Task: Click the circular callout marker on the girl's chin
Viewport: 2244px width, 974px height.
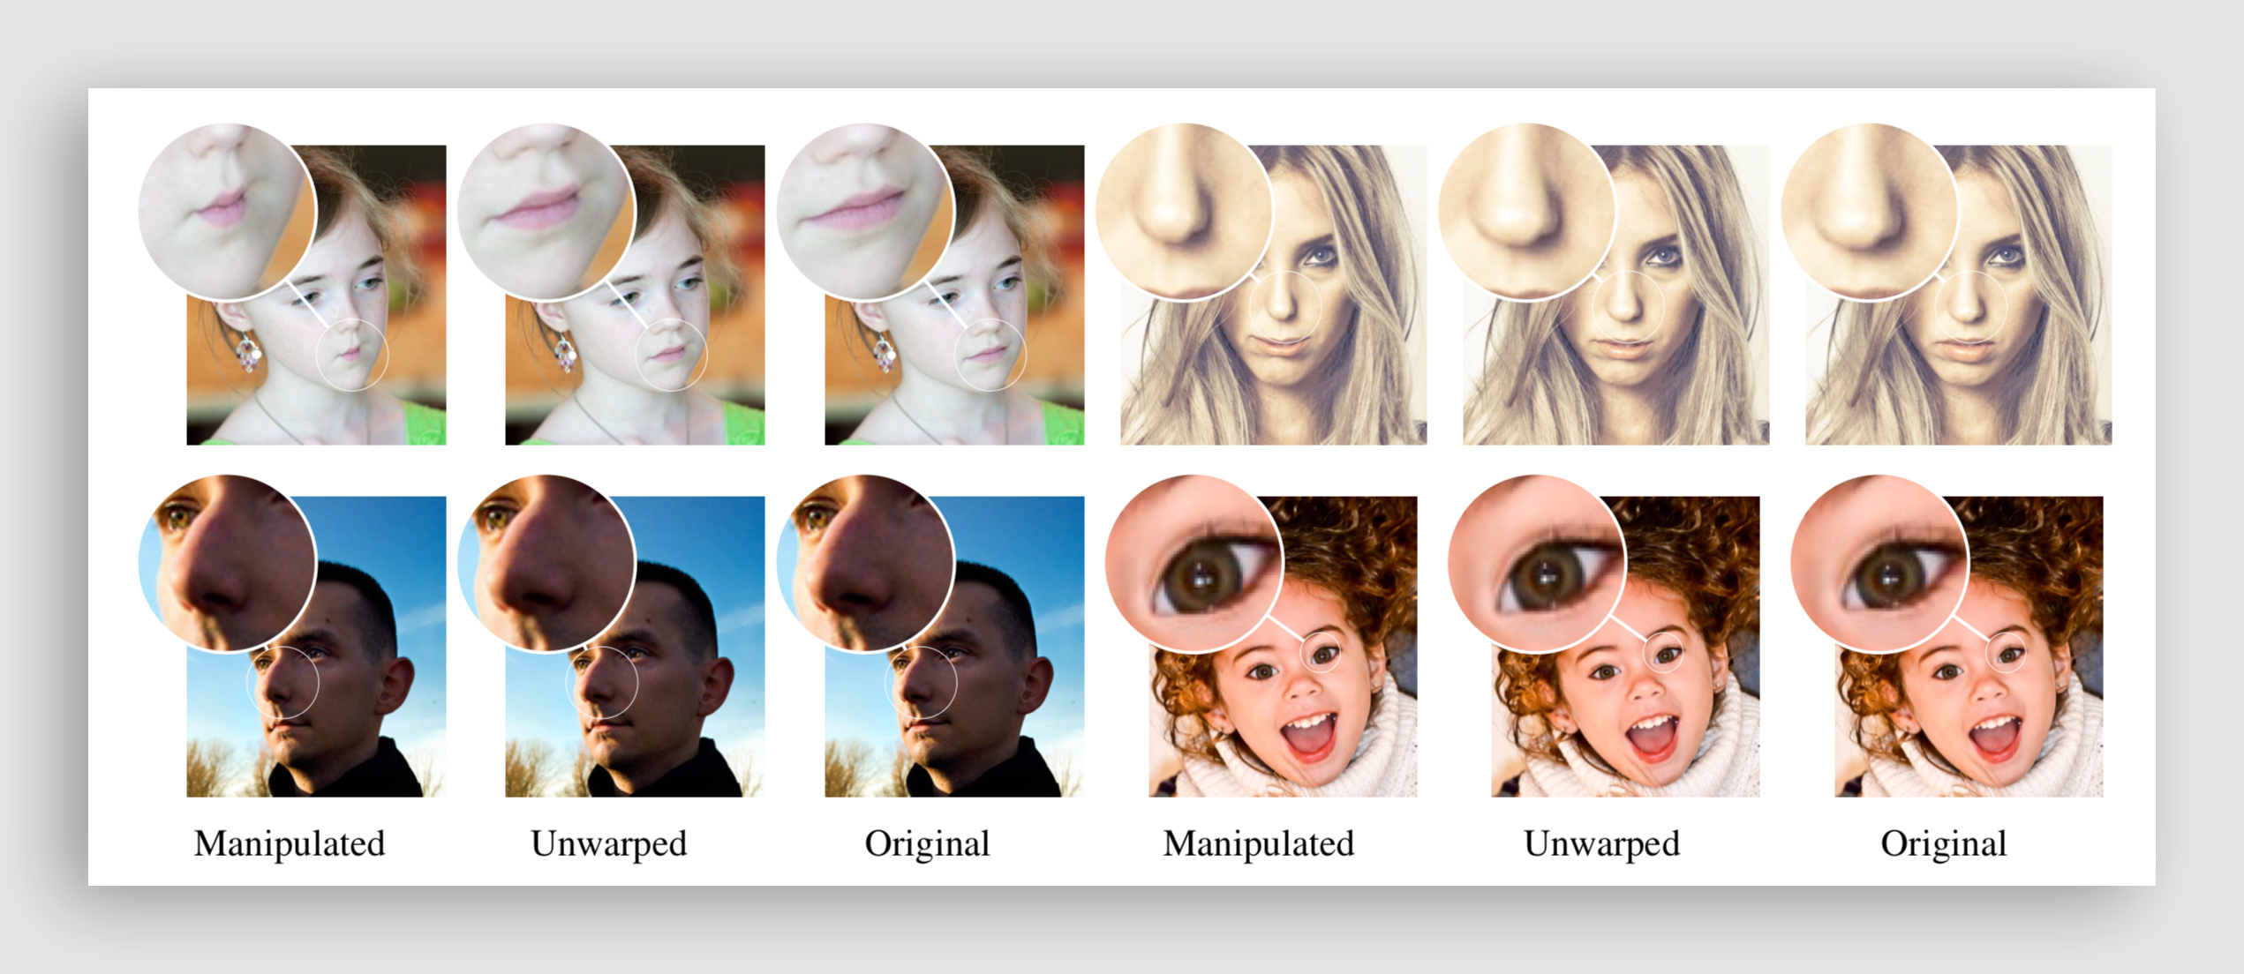Action: (x=353, y=353)
